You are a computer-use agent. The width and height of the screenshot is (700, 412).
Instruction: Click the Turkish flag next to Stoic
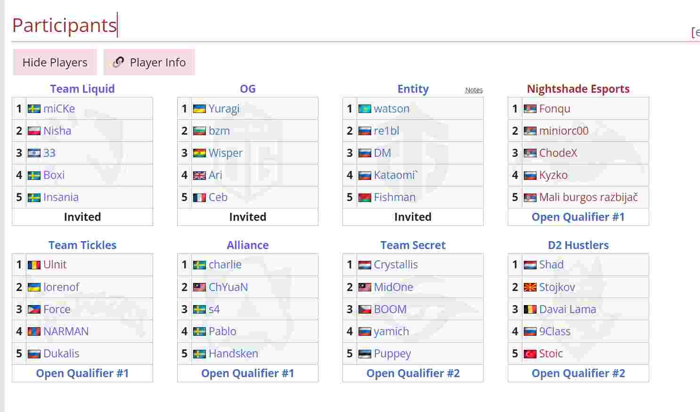[x=530, y=354]
